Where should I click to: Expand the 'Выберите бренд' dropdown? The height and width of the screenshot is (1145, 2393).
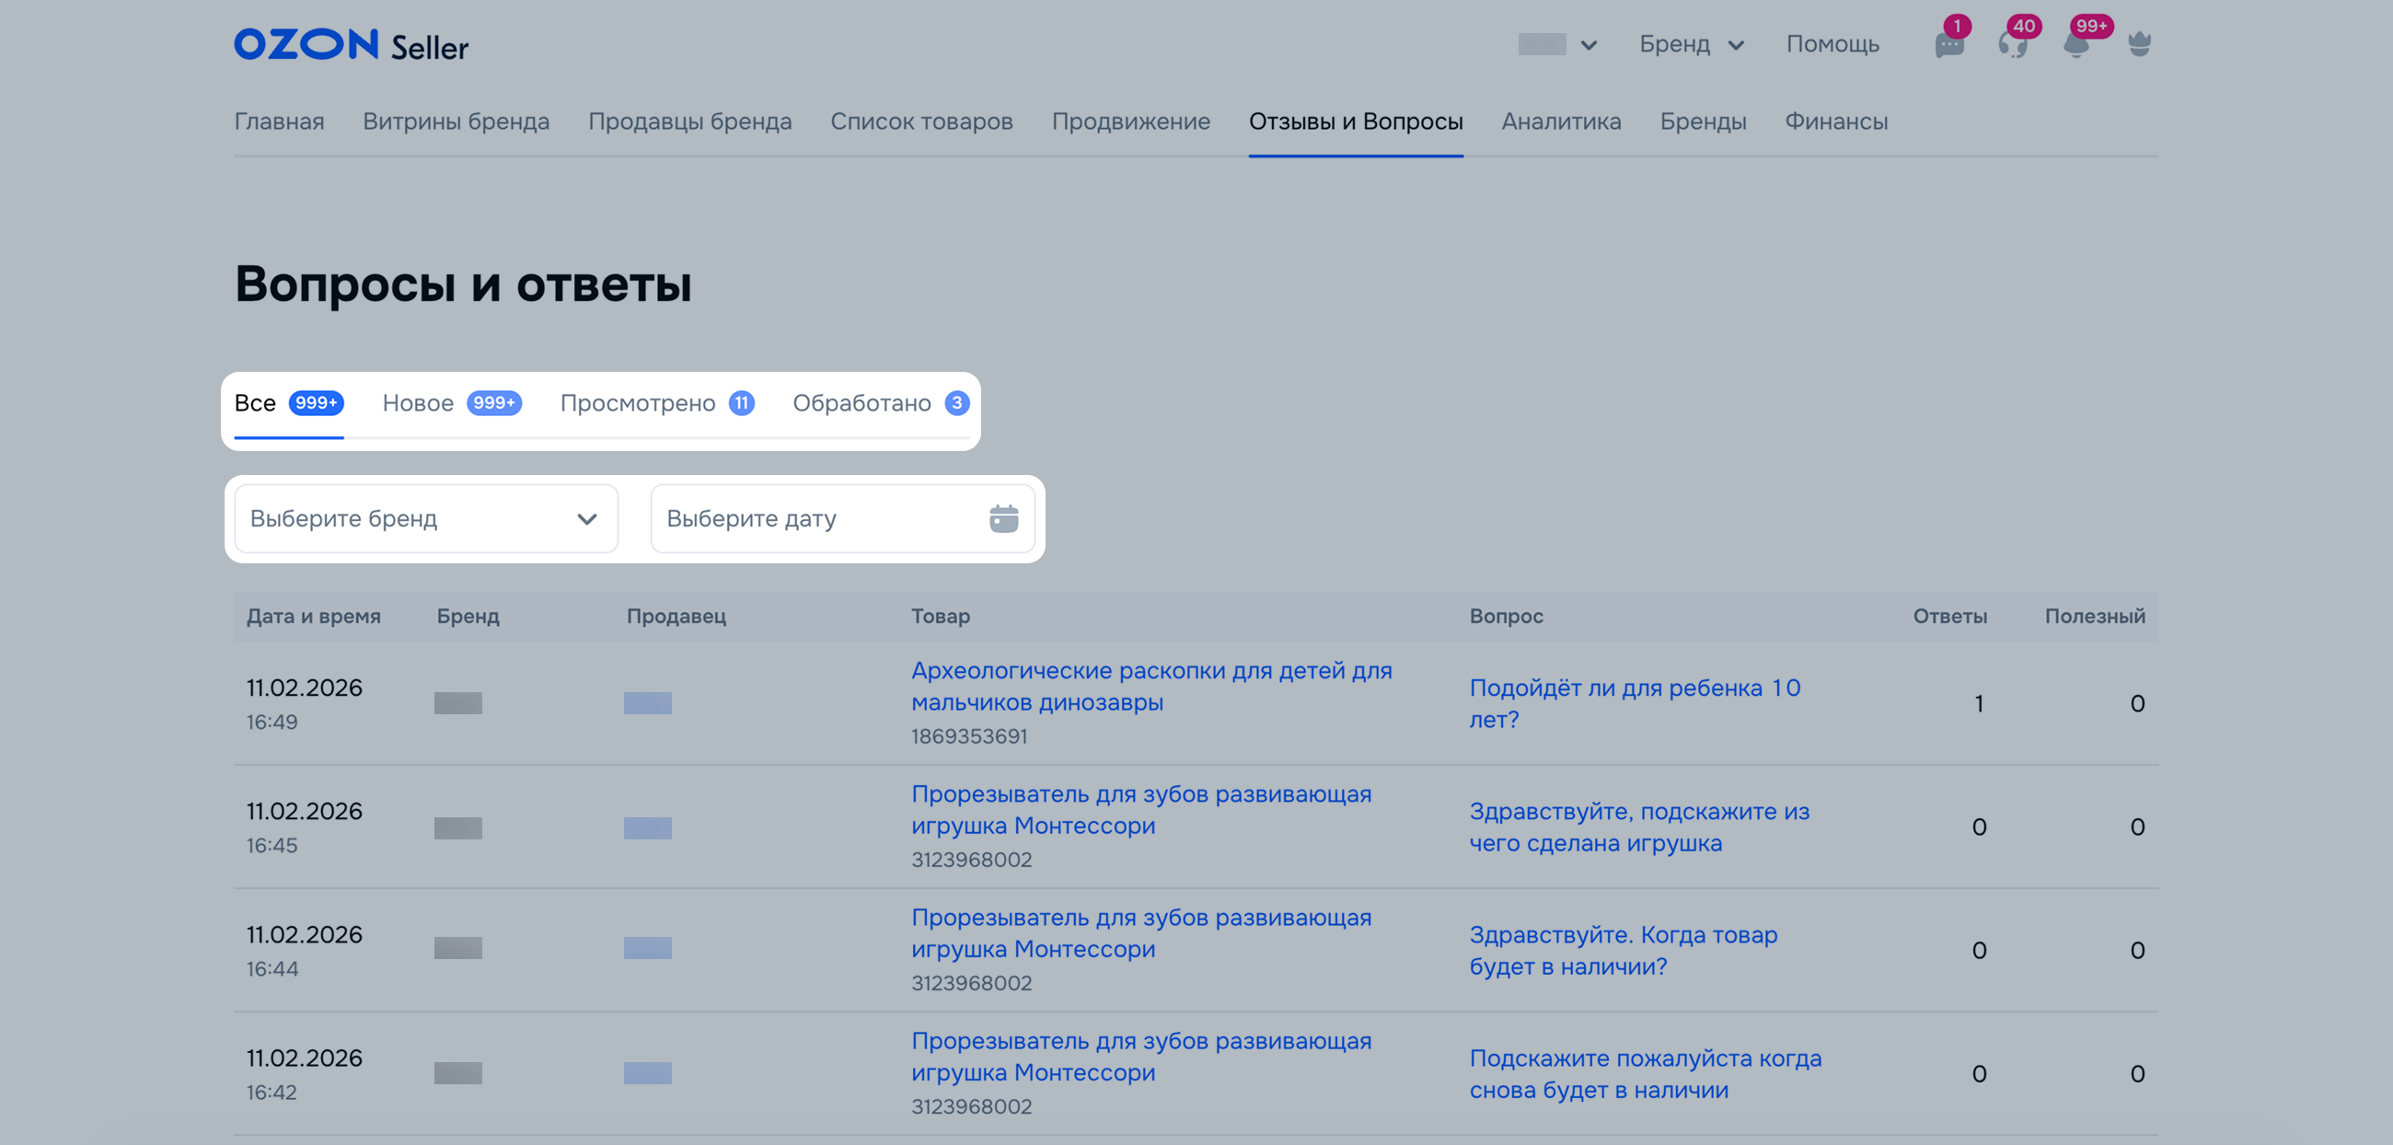[425, 518]
